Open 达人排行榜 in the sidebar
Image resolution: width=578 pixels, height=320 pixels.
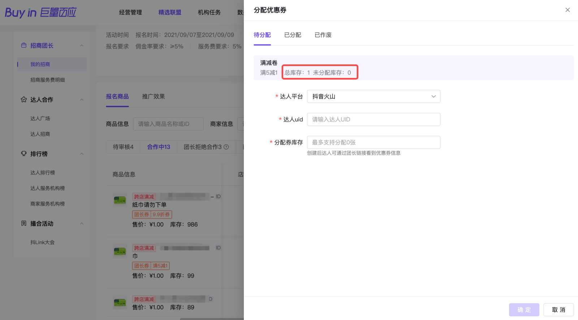43,173
